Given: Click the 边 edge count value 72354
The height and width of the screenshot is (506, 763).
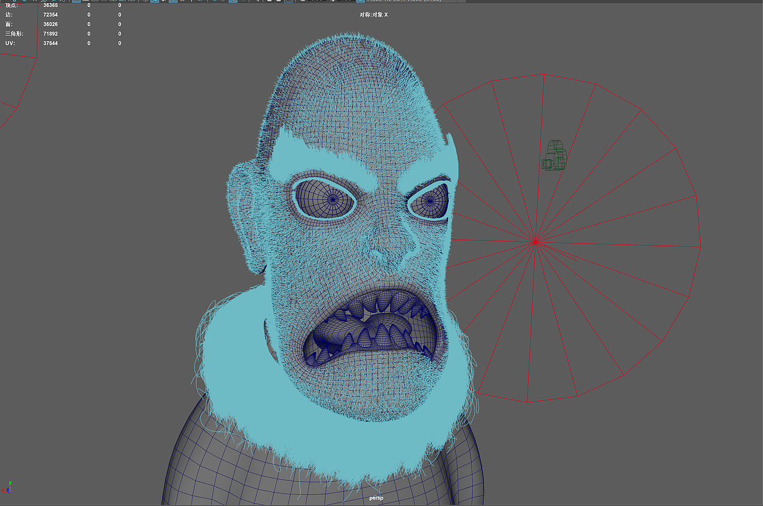Looking at the screenshot, I should click(51, 14).
